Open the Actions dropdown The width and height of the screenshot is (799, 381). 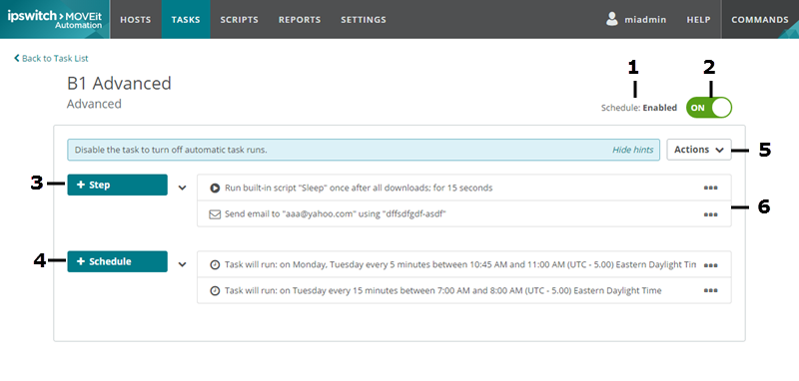point(698,150)
